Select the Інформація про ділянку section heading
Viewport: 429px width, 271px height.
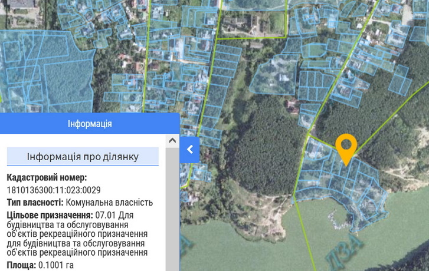point(83,157)
